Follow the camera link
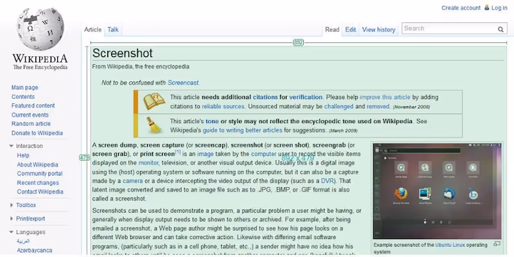This screenshot has height=257, width=514. tap(132, 181)
